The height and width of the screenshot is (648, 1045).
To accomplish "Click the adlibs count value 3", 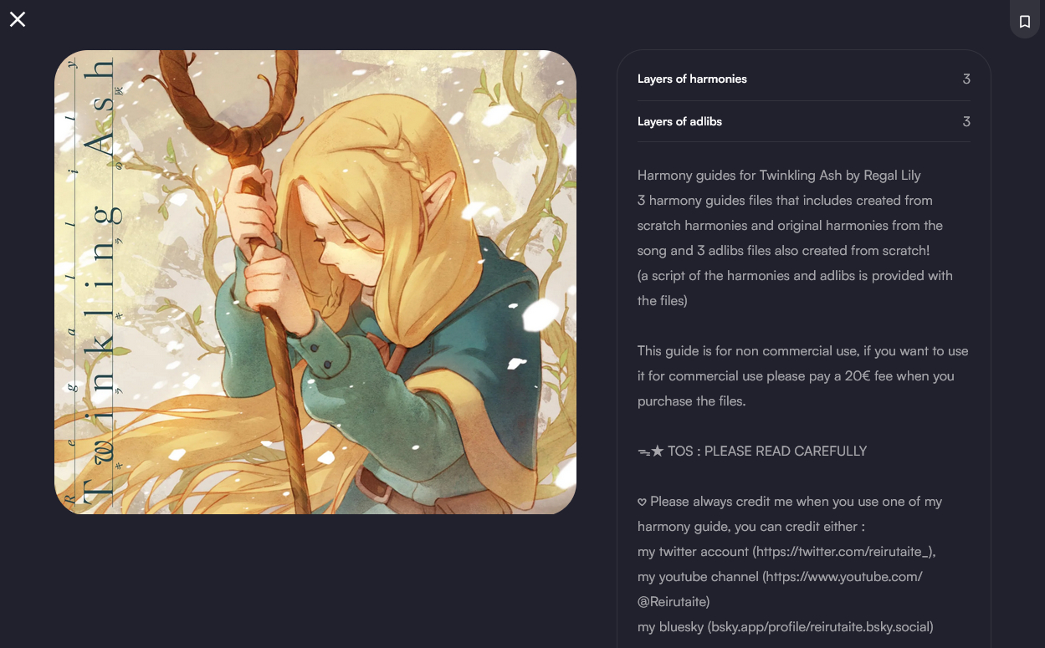I will (x=966, y=122).
